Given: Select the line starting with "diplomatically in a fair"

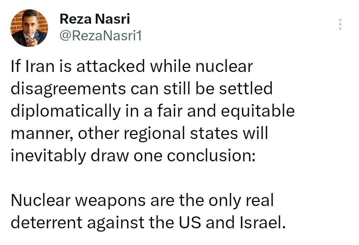Looking at the screenshot, I should (x=153, y=111).
